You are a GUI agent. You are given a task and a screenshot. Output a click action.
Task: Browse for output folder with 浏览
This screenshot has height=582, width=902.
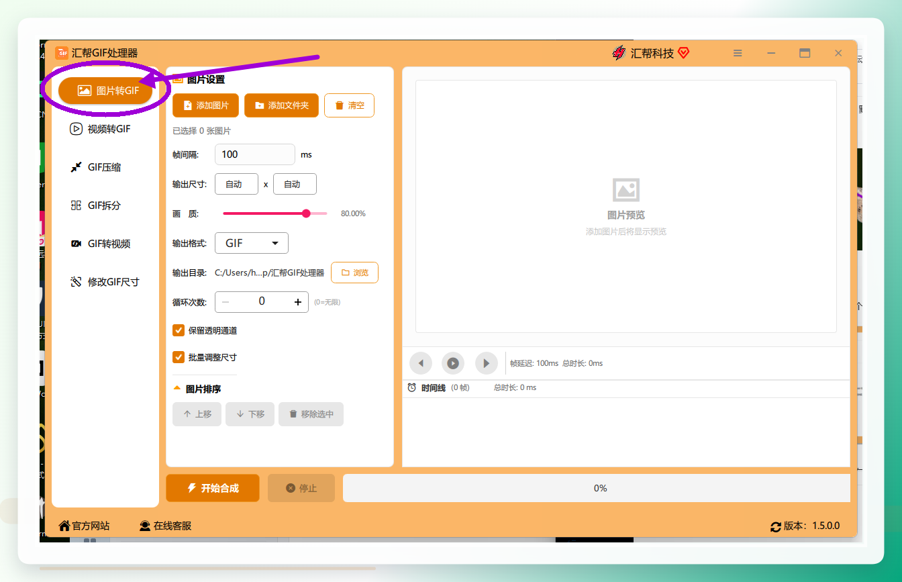point(355,273)
